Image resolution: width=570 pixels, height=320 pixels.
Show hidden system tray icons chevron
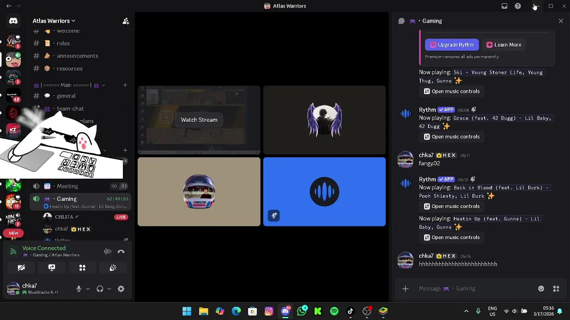click(x=466, y=311)
